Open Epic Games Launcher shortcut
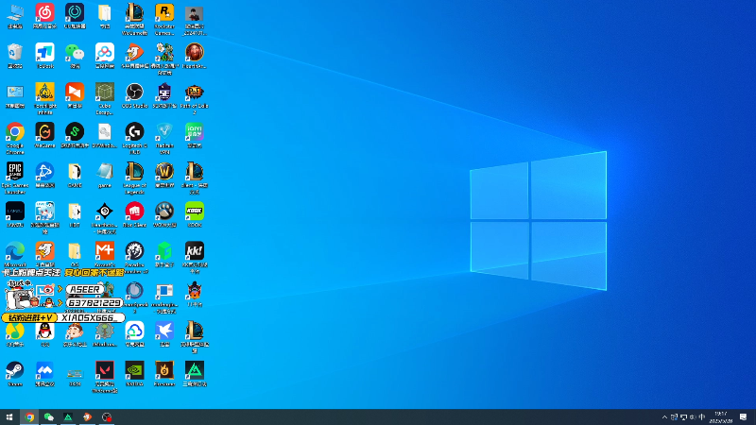 click(x=15, y=178)
